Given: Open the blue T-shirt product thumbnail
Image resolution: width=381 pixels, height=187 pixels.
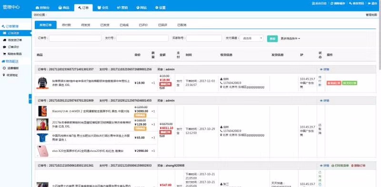Looking at the screenshot, I should click(x=42, y=138).
